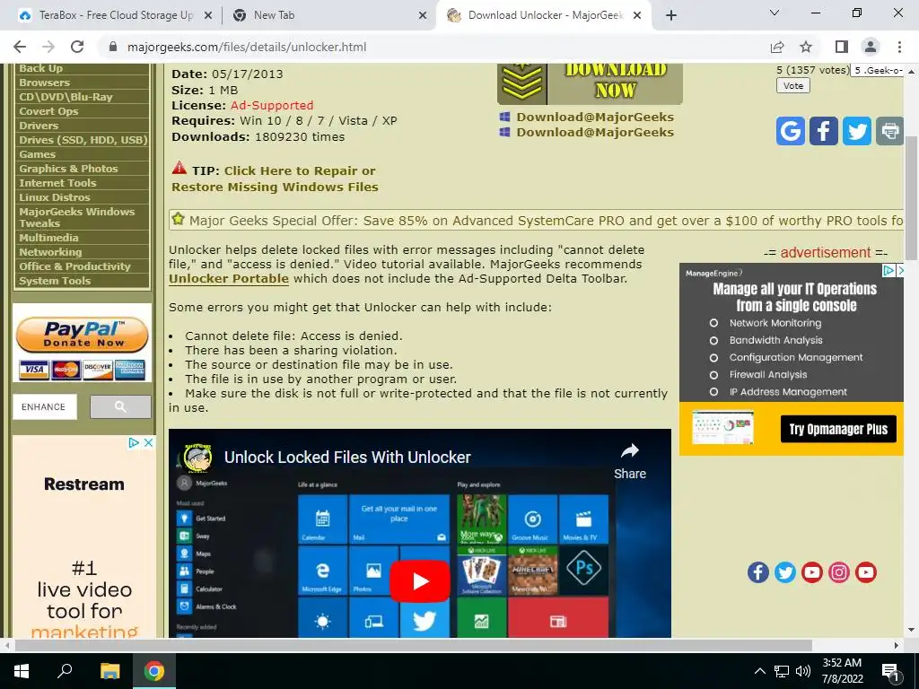Open Chrome side panel icon
The height and width of the screenshot is (689, 919).
click(842, 47)
